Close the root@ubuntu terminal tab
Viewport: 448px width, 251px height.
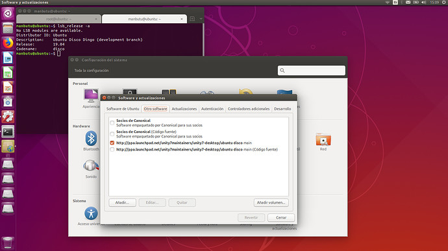[x=96, y=19]
